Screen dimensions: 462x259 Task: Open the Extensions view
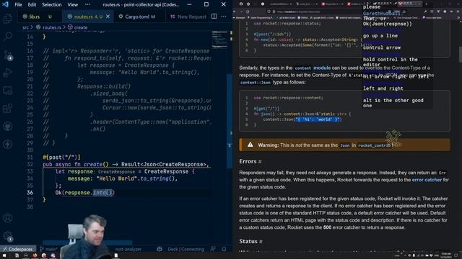coord(8,109)
